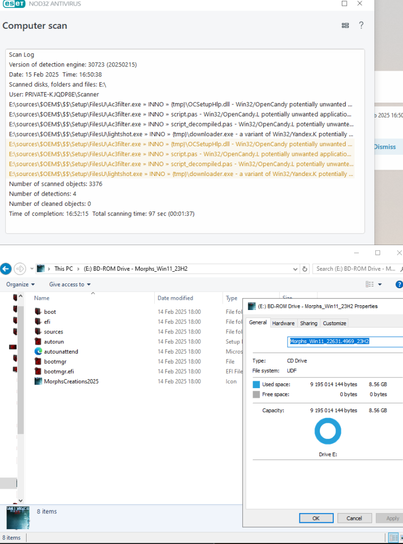Viewport: 403px width, 544px height.
Task: Switch to the Customize tab
Action: pos(334,323)
